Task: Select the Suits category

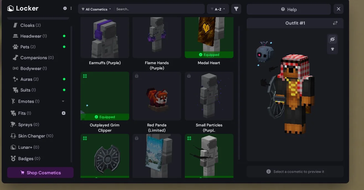Action: tap(39, 90)
